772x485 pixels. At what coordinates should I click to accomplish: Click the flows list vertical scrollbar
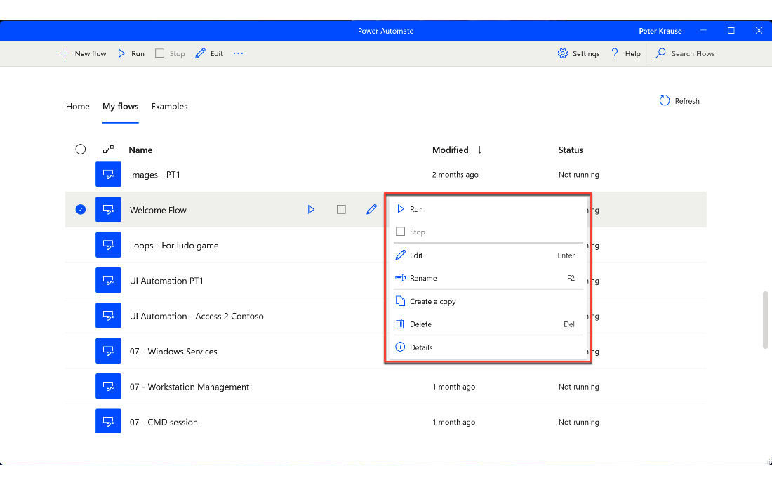[765, 320]
